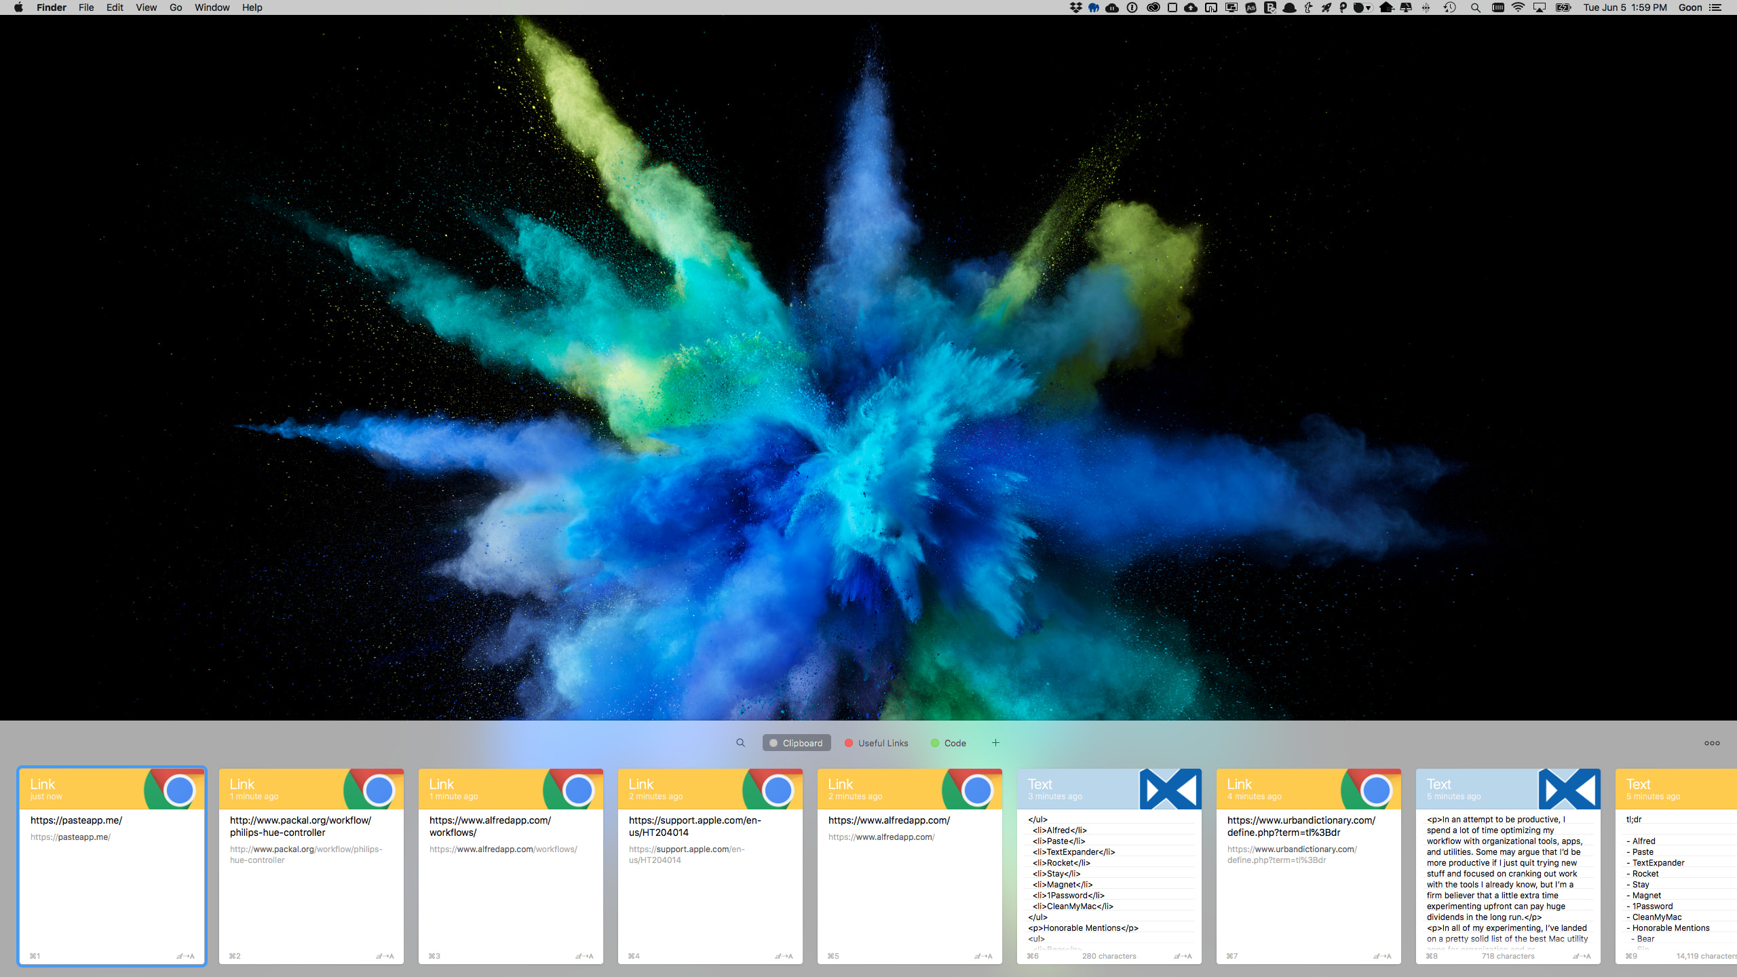
Task: Open the 1Password menu bar icon
Action: [x=1132, y=7]
